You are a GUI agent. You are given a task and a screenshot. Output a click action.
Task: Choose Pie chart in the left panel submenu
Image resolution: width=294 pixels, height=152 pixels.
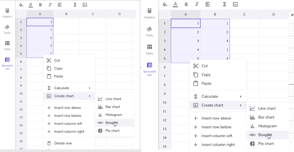tap(112, 131)
